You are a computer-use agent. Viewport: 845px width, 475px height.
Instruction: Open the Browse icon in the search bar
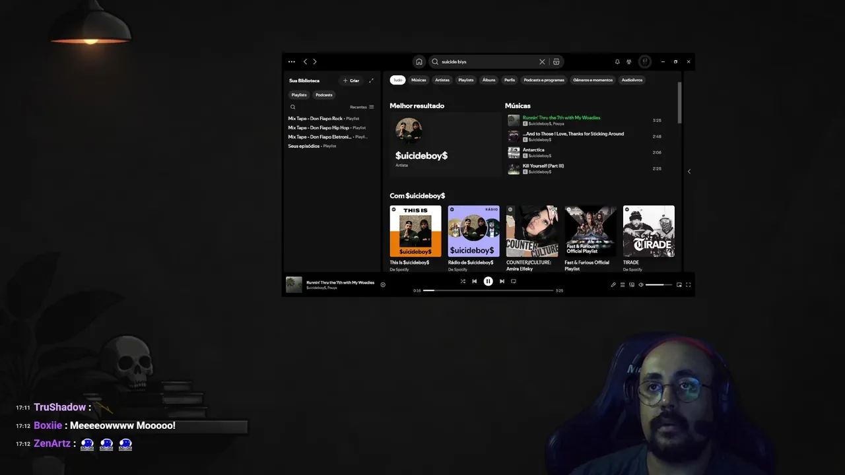click(557, 61)
